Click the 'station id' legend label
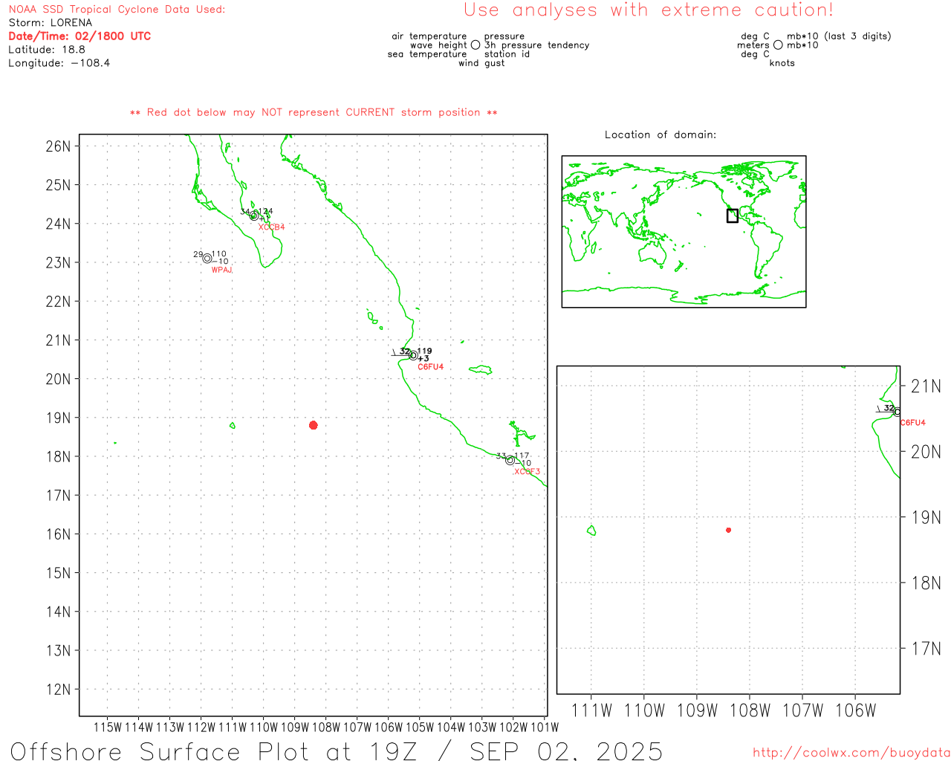 pyautogui.click(x=507, y=54)
